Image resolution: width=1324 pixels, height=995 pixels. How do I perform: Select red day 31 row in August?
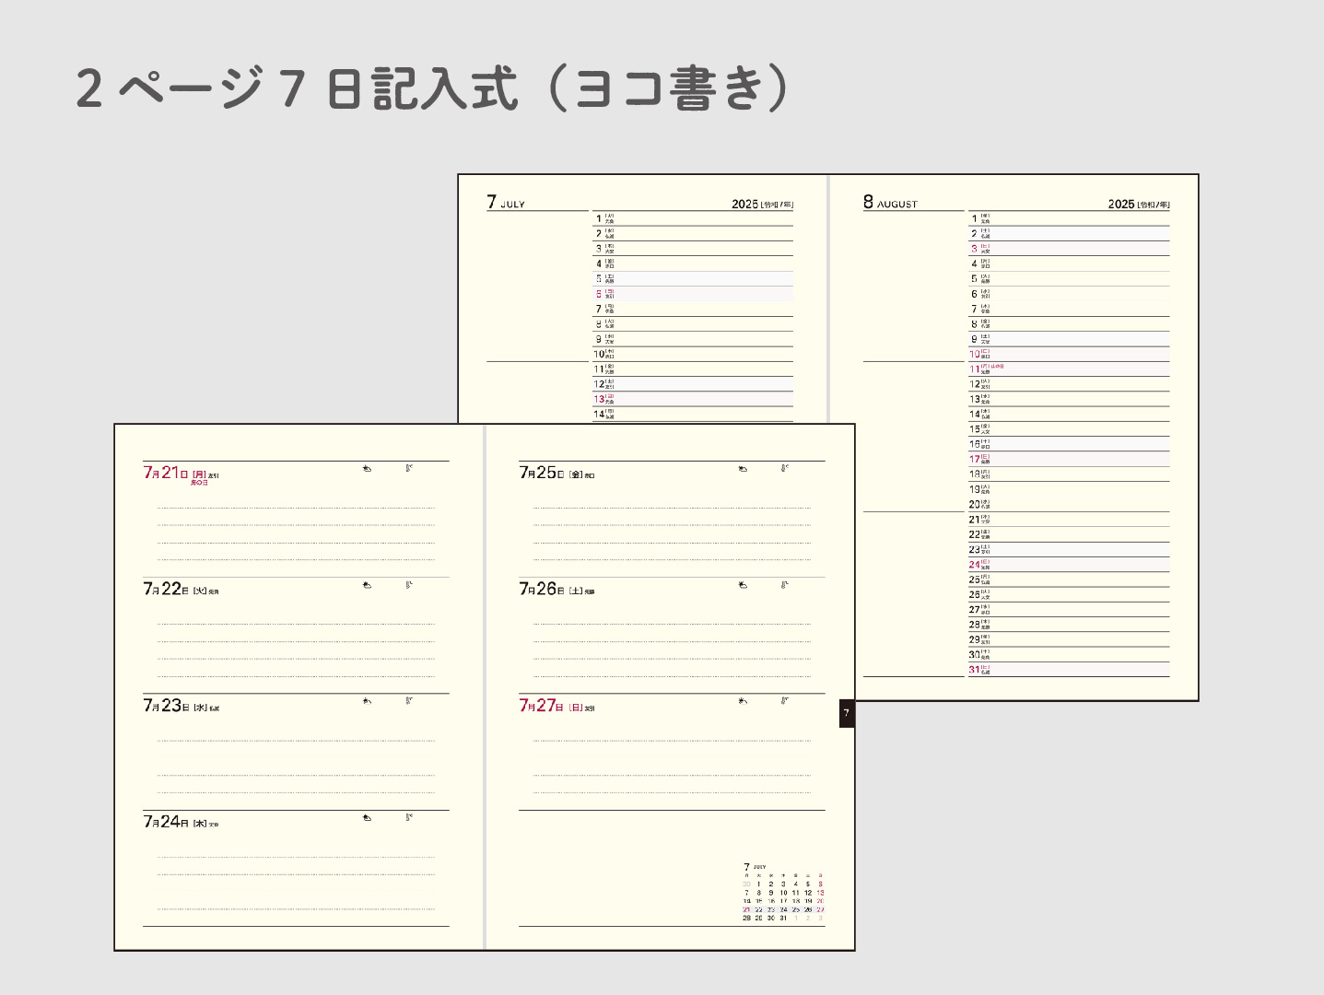point(1069,670)
